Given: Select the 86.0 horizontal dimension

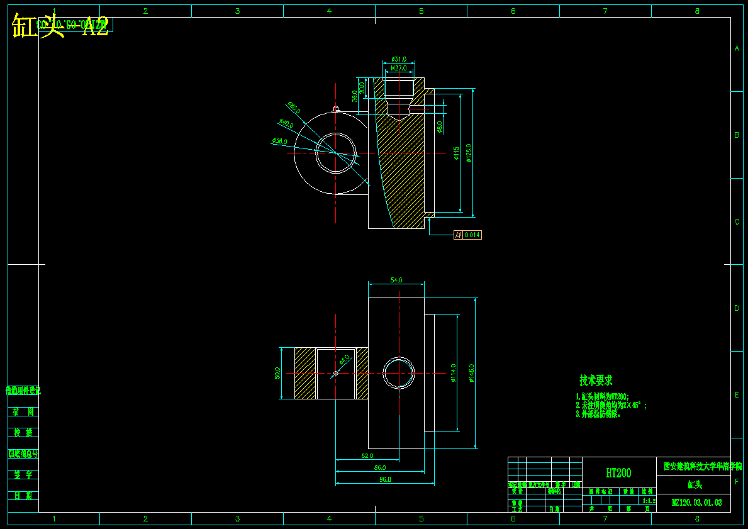Looking at the screenshot, I should tap(380, 468).
